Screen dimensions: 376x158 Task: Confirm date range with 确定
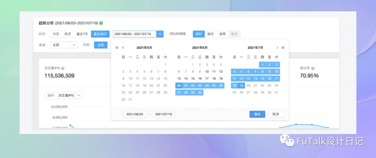(257, 114)
